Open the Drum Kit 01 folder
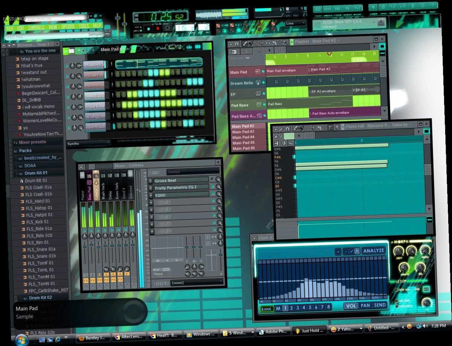 coord(36,173)
